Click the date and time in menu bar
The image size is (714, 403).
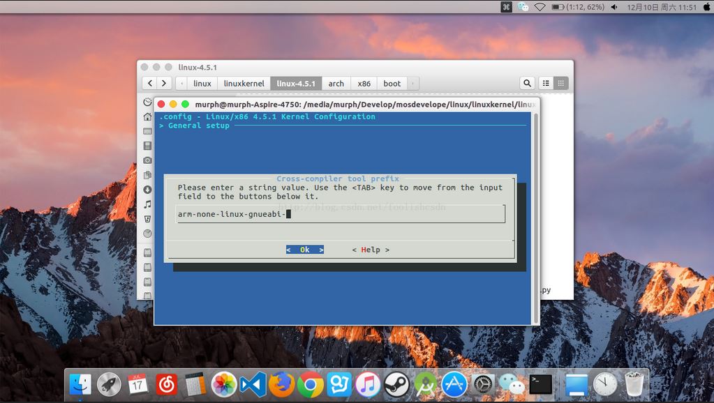tap(662, 7)
